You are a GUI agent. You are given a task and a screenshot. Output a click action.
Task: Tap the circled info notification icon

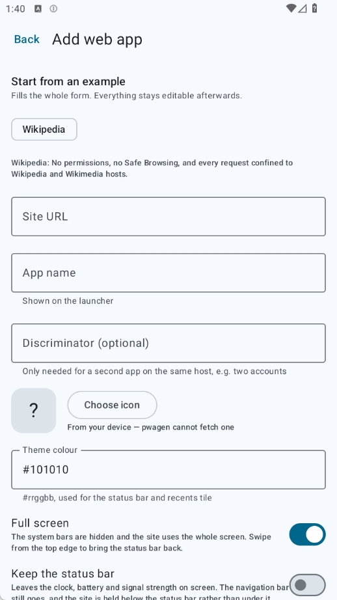53,9
